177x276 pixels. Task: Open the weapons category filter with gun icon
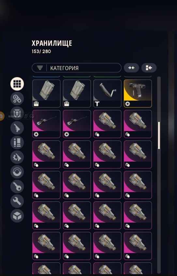(x=17, y=128)
